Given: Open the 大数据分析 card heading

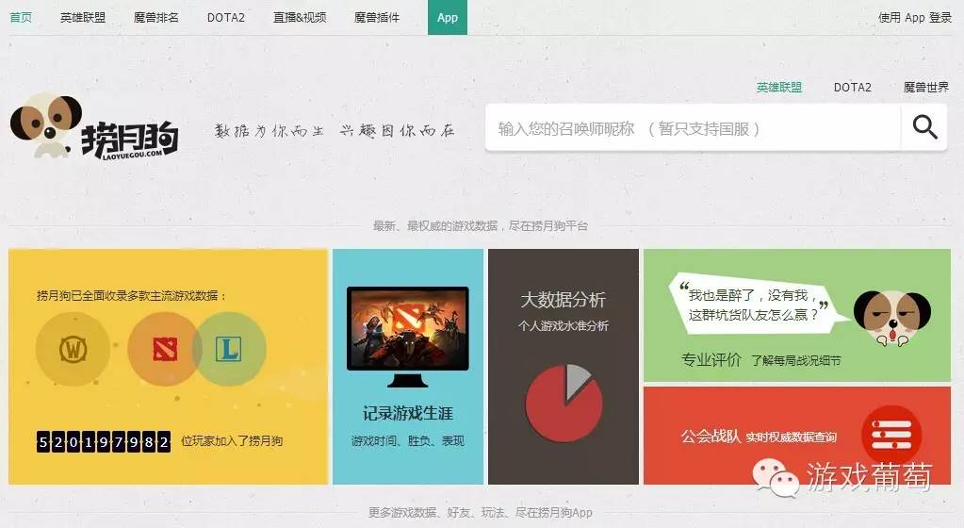Looking at the screenshot, I should click(x=564, y=301).
